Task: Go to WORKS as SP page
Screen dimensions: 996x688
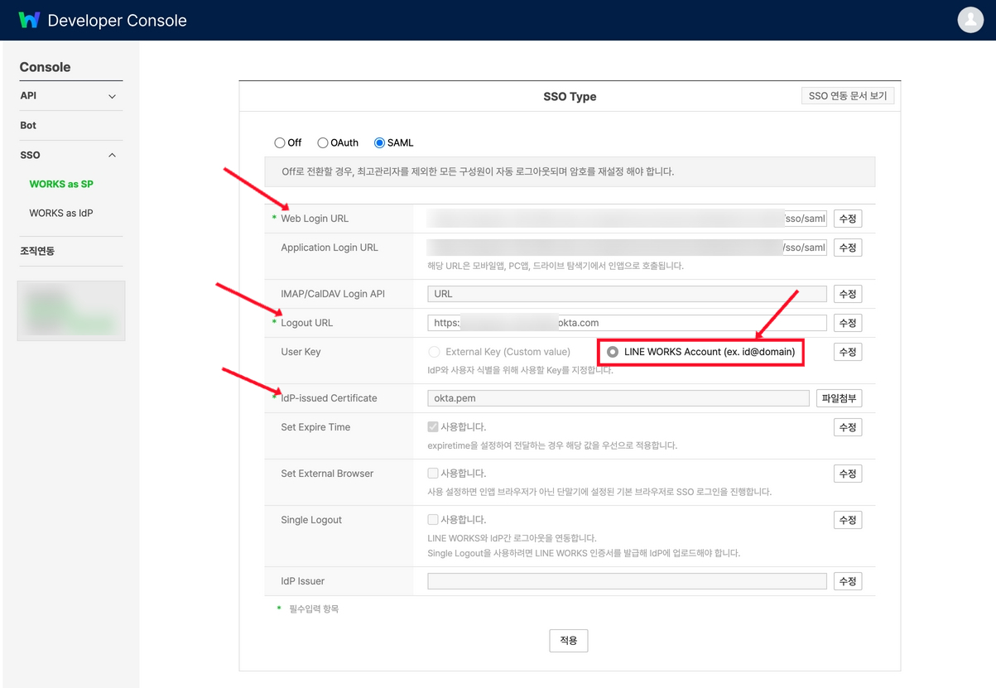Action: click(x=61, y=184)
